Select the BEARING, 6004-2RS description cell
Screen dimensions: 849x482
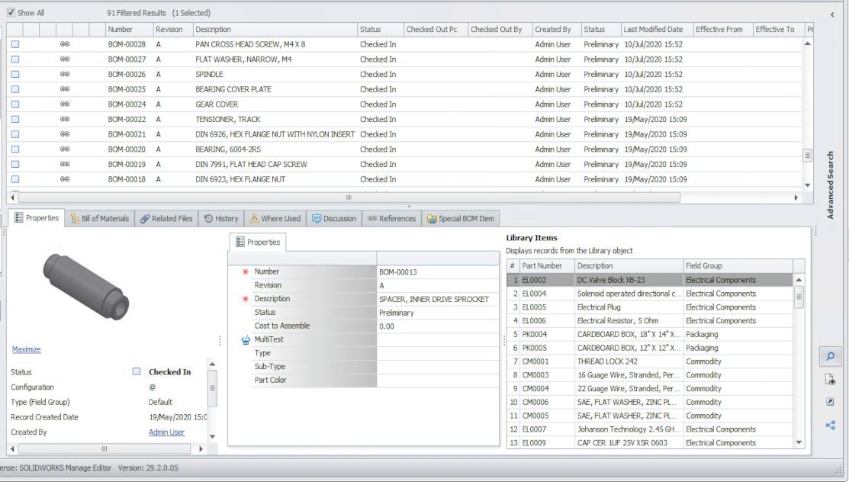click(x=275, y=149)
